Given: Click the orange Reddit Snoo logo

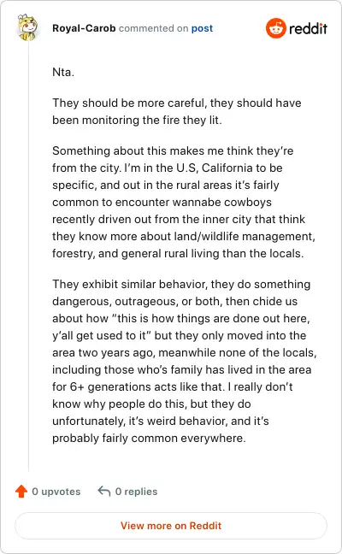Looking at the screenshot, I should [276, 28].
